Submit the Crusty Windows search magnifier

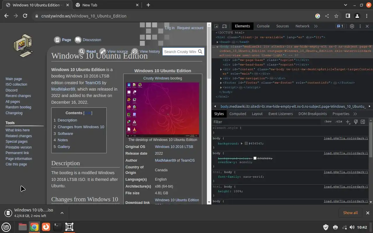[x=200, y=52]
